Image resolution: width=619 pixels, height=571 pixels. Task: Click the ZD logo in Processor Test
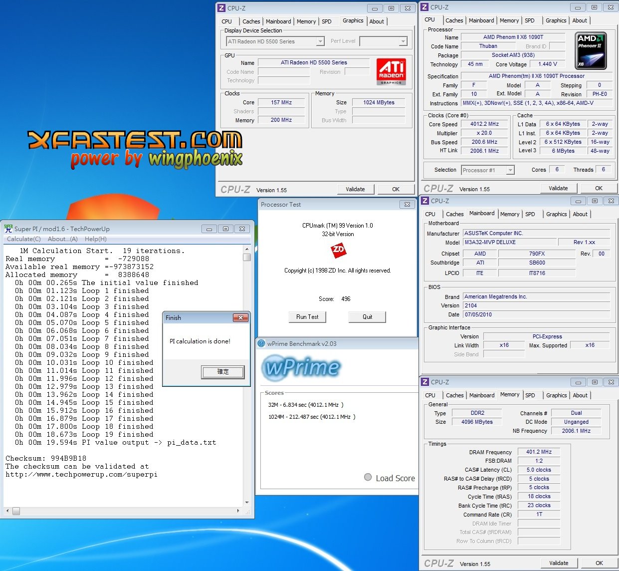(338, 250)
